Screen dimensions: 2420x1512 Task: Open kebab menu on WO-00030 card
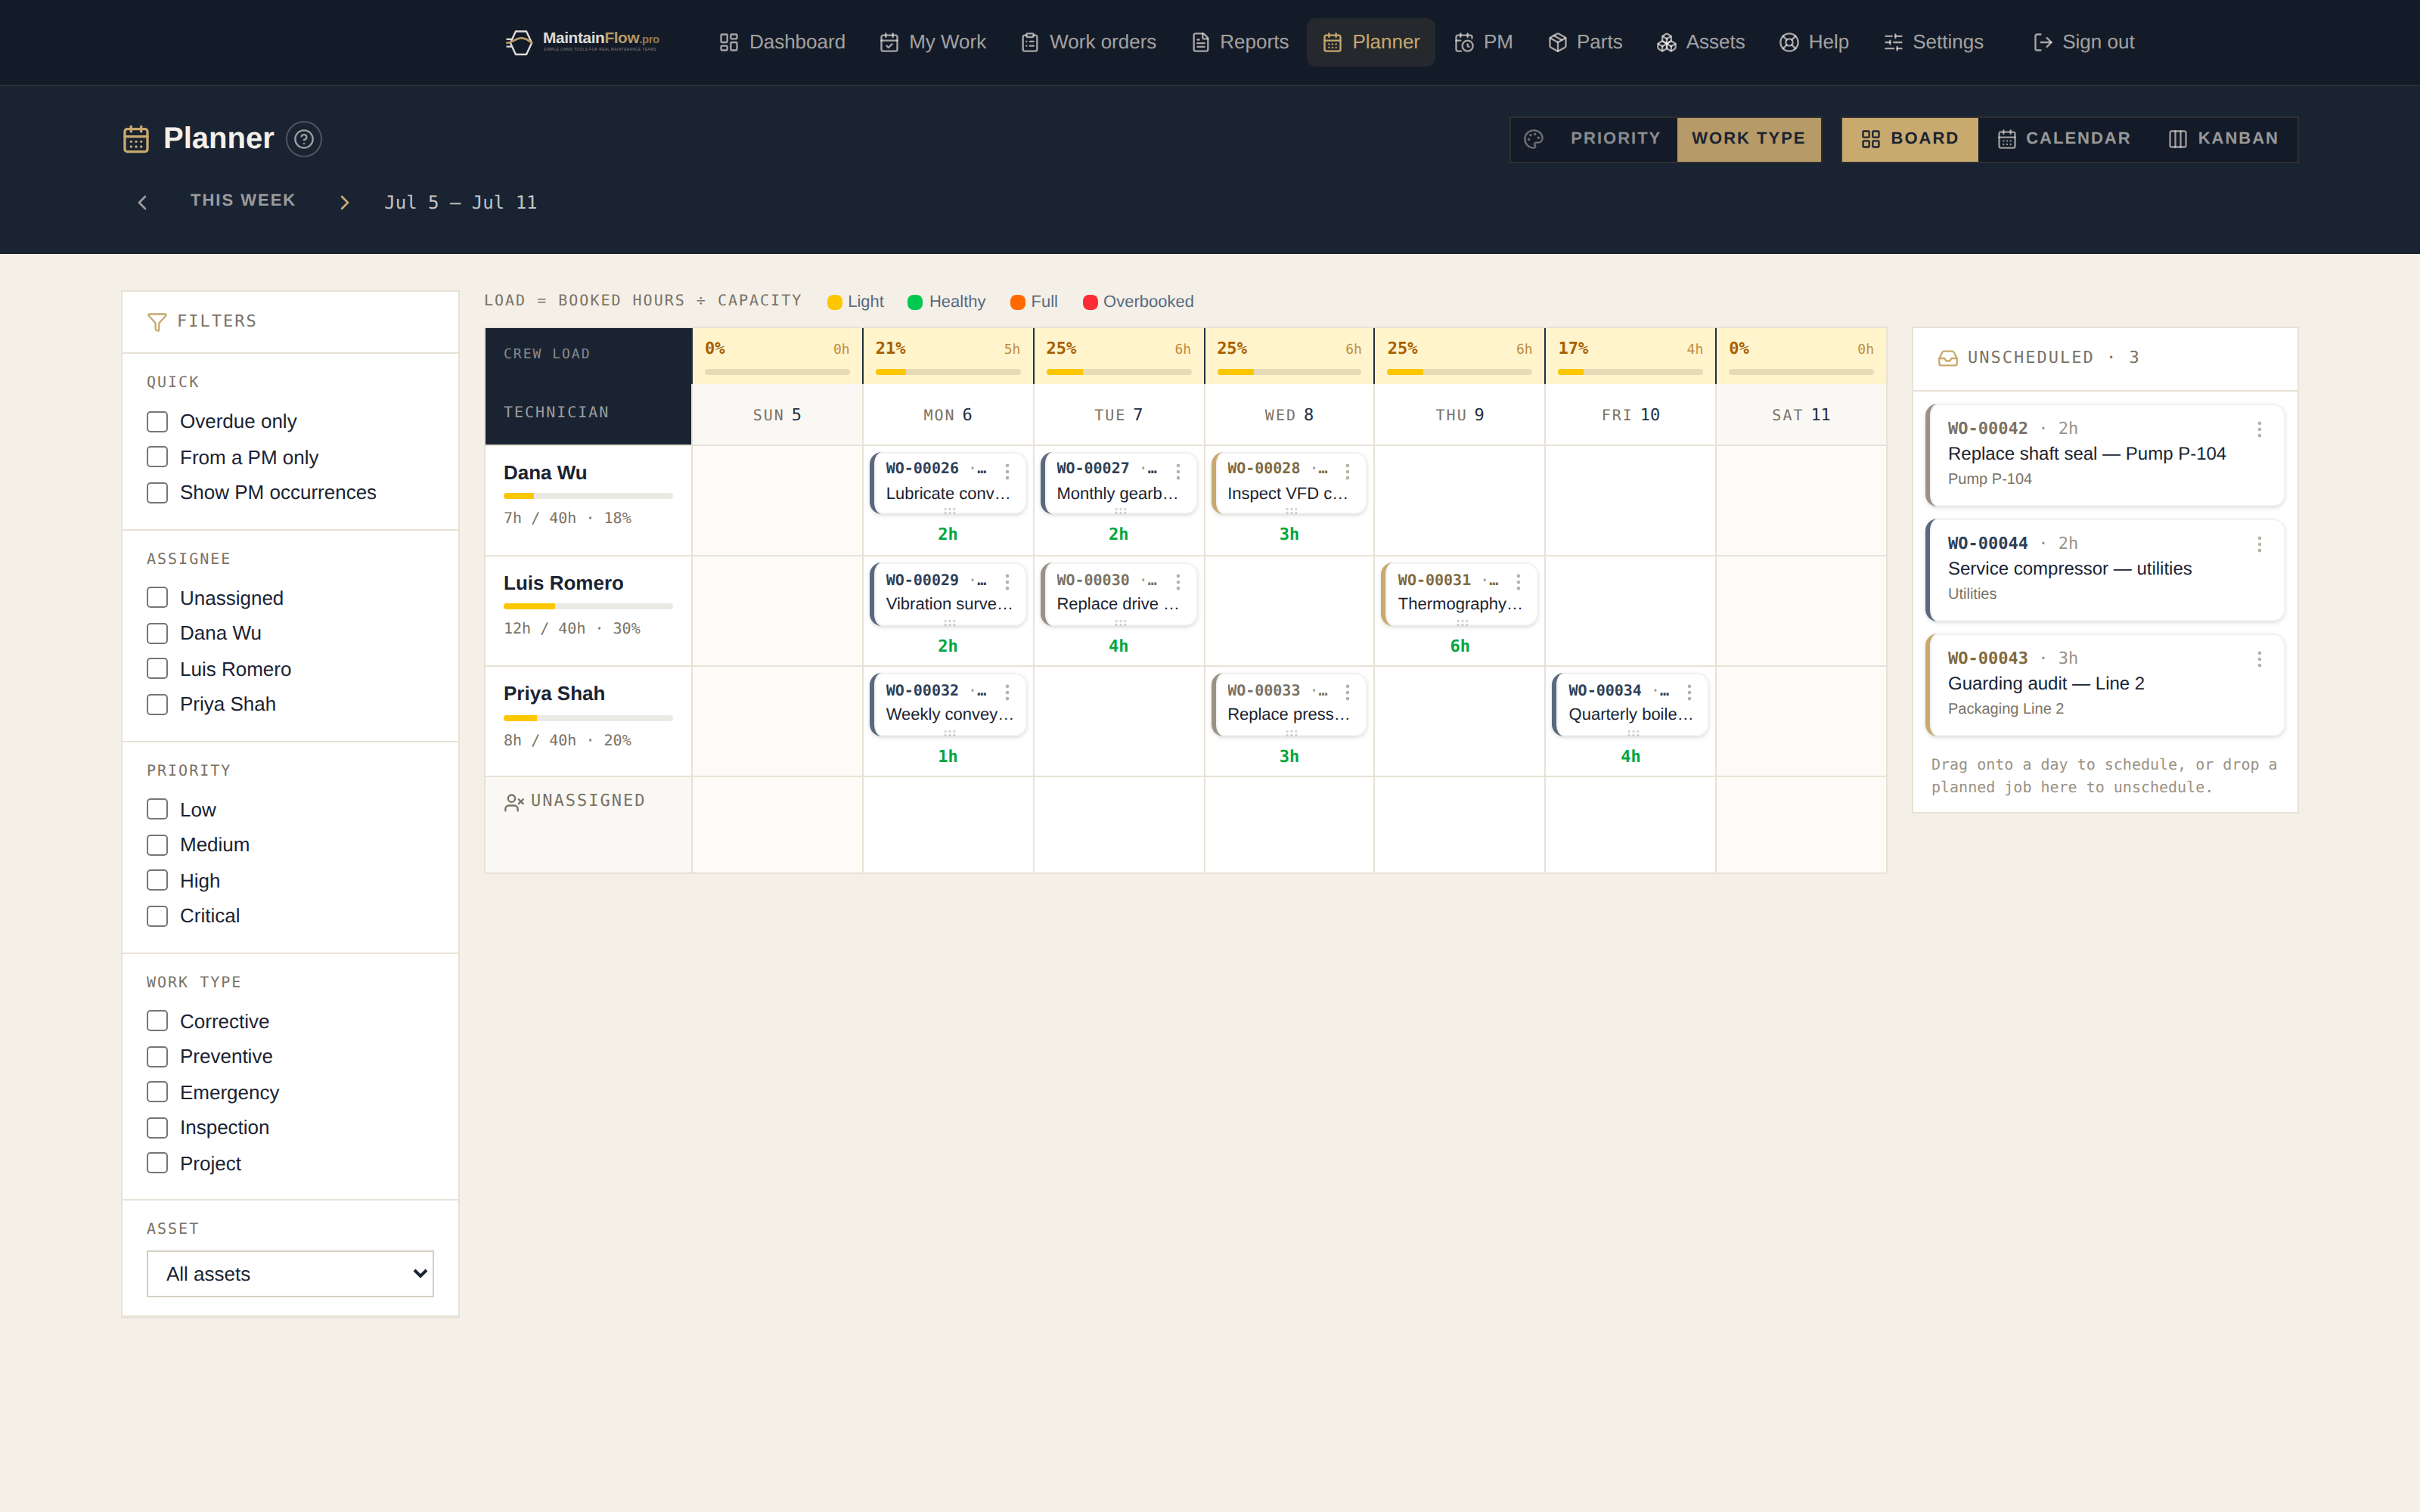pyautogui.click(x=1178, y=582)
